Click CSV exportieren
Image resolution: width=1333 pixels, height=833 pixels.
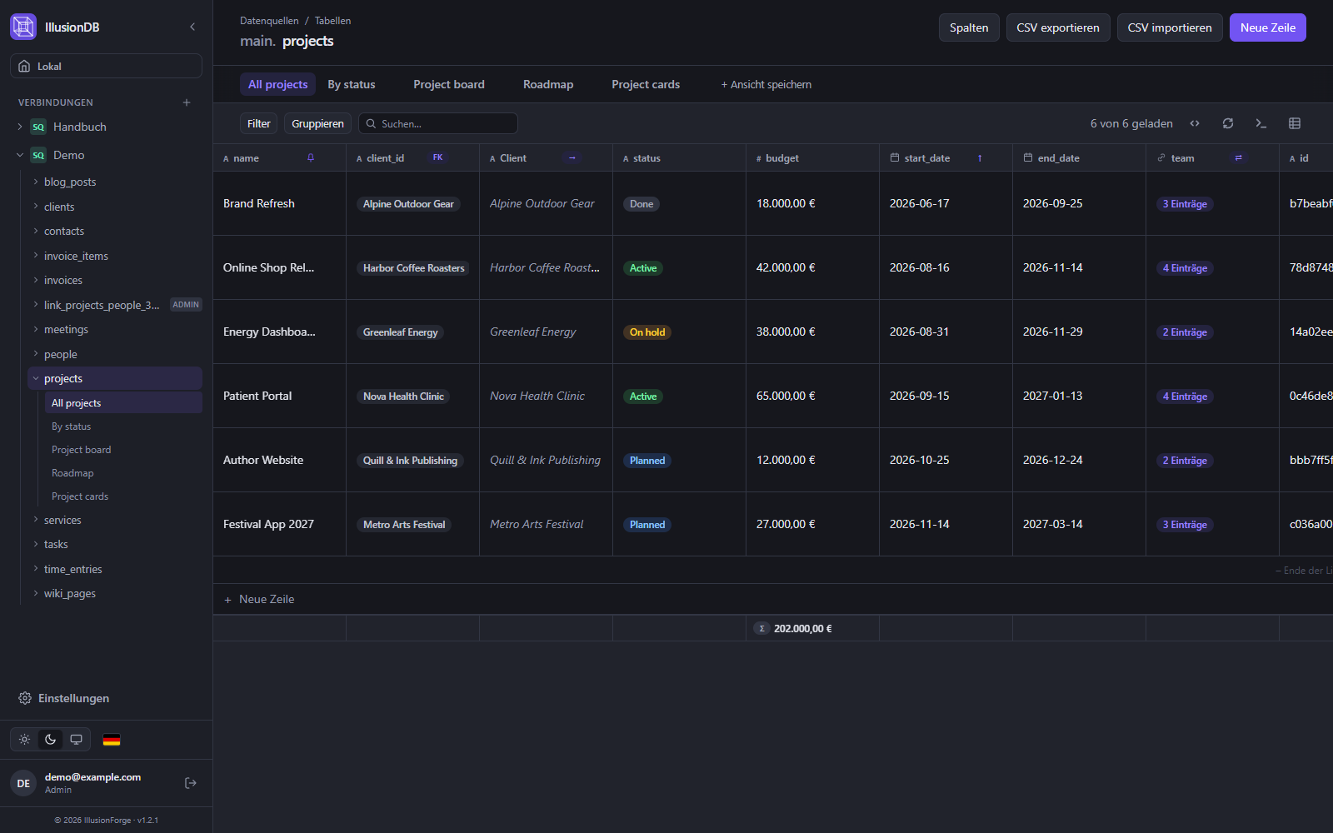coord(1058,27)
